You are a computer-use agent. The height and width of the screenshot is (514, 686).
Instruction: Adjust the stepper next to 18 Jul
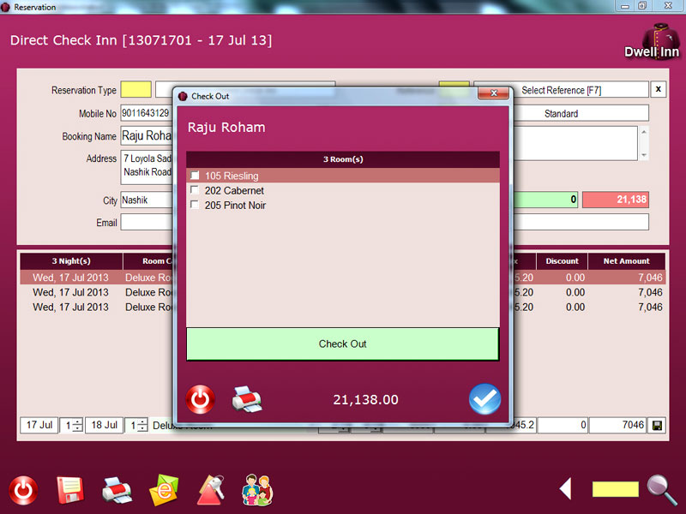(x=141, y=426)
